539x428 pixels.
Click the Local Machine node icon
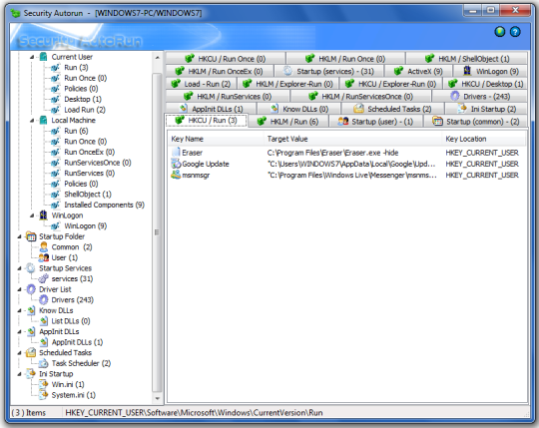44,121
